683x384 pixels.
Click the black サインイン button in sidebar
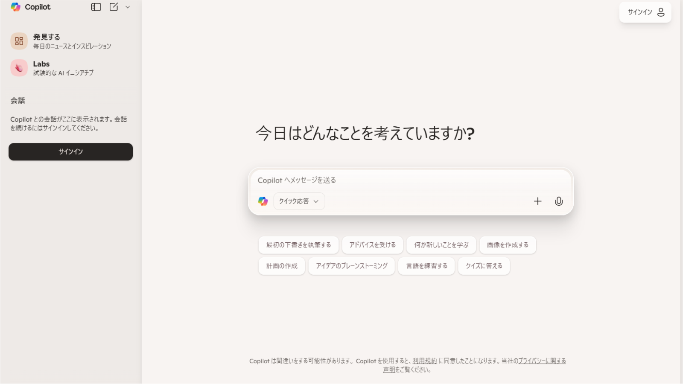click(70, 151)
